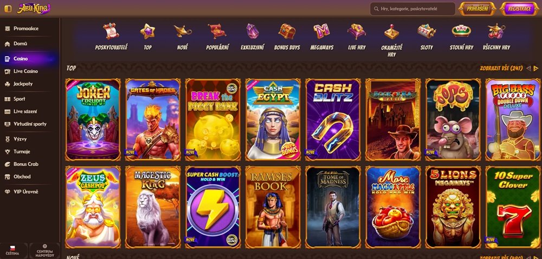Open the Čeština language selector
Image resolution: width=542 pixels, height=259 pixels.
(x=13, y=251)
